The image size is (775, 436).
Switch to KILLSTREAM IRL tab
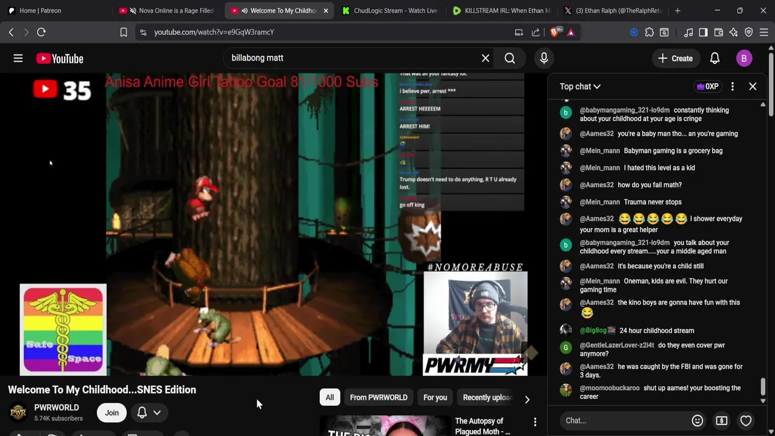click(x=501, y=10)
